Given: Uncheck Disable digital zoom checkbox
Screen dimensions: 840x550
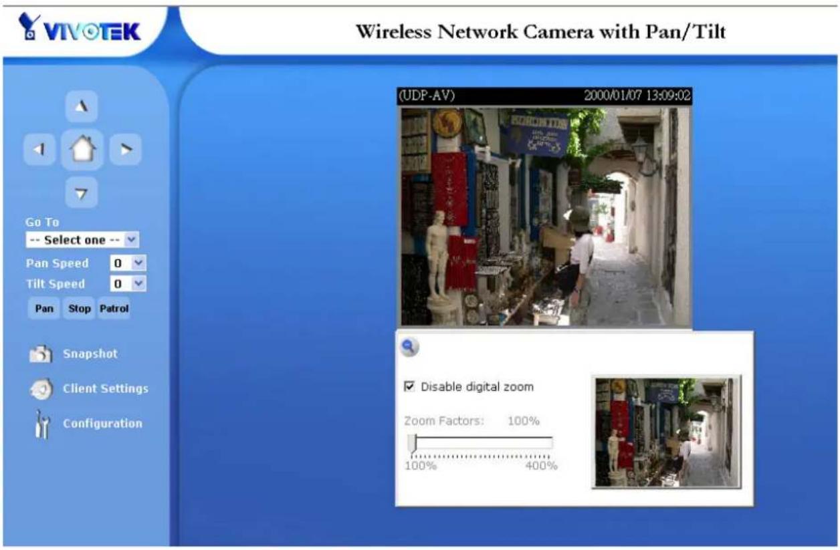Looking at the screenshot, I should [410, 387].
